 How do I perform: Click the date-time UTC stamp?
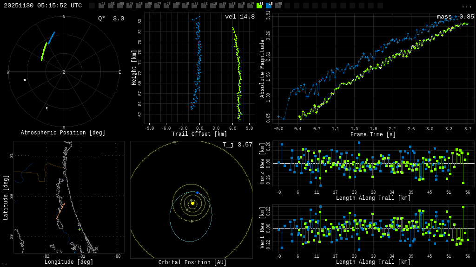click(43, 6)
